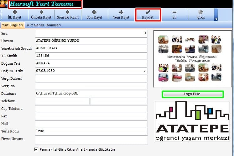The image size is (234, 156).
Task: Click into the Vergi Dairesi field
Action: (91, 78)
